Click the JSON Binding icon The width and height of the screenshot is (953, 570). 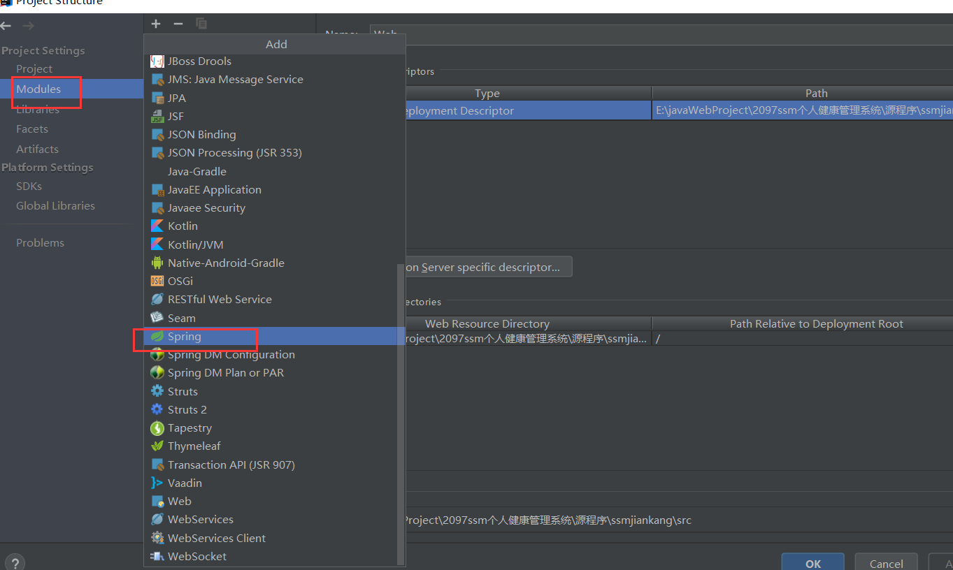[157, 135]
